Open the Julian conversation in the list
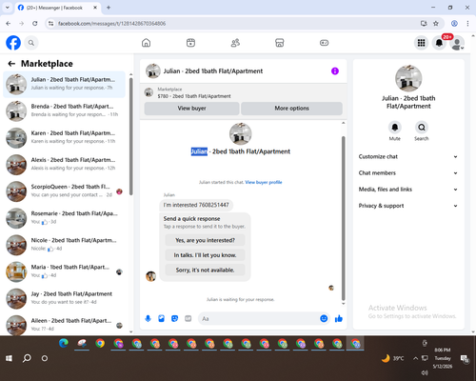The height and width of the screenshot is (381, 476). click(x=64, y=85)
